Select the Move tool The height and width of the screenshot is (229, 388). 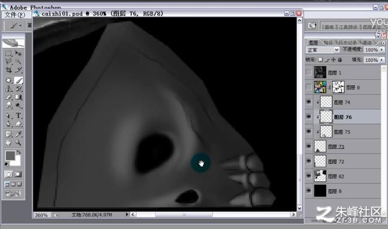[x=18, y=53]
